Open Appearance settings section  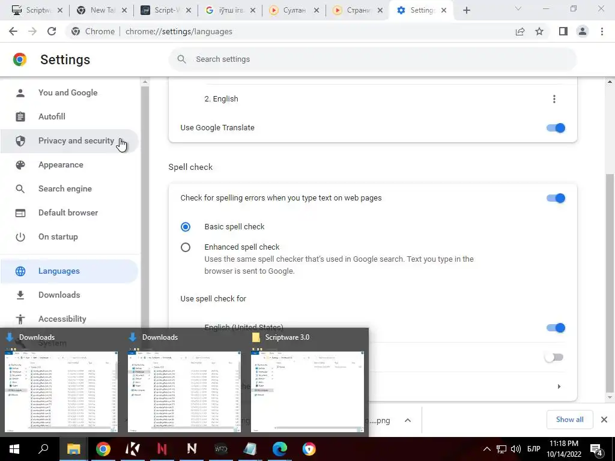point(69,164)
